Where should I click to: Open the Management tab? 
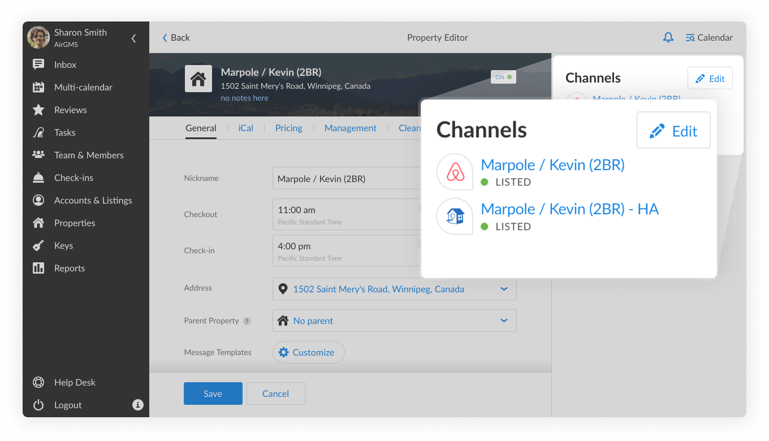coord(350,128)
